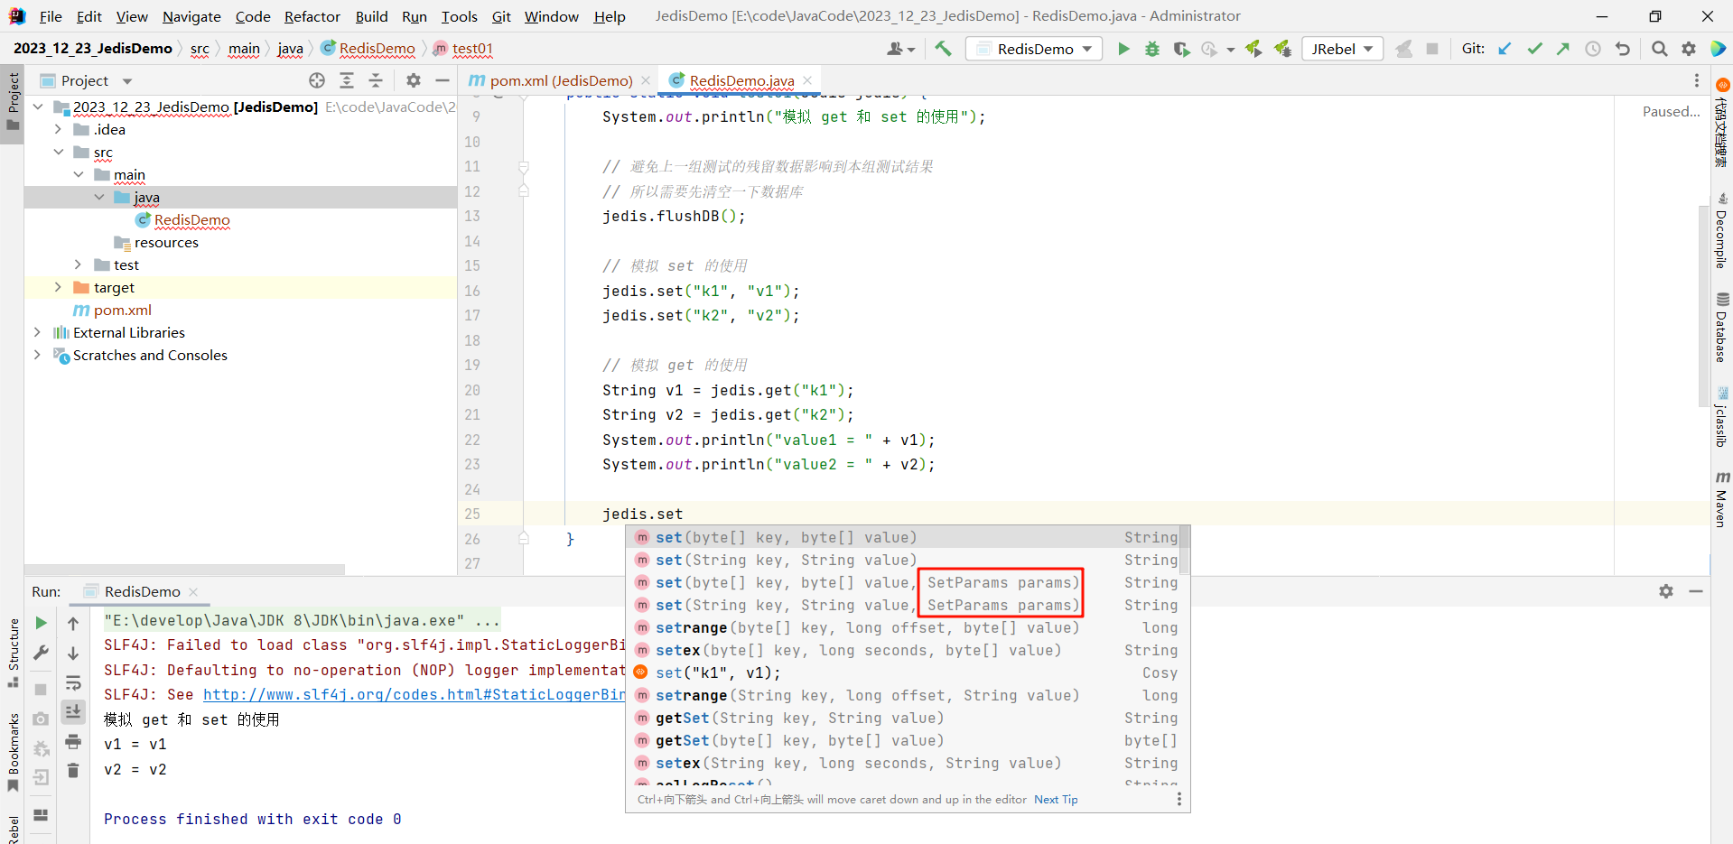Open Run panel settings gear
Image resolution: width=1733 pixels, height=844 pixels.
point(1666,591)
